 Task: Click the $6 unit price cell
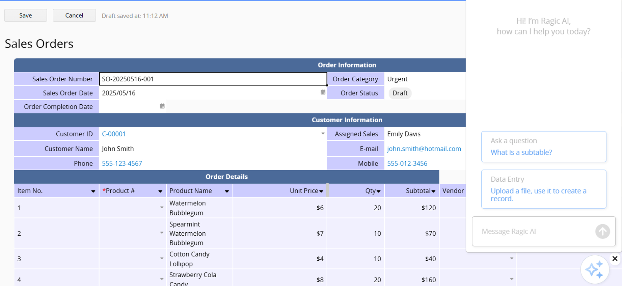(x=280, y=208)
